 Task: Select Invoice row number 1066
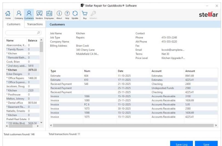(x=133, y=96)
